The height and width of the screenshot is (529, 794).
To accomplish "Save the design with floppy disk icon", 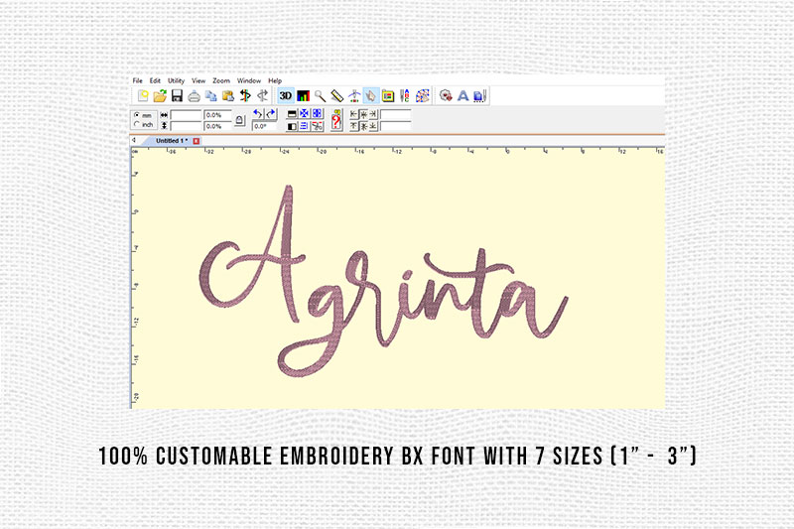I will point(177,95).
